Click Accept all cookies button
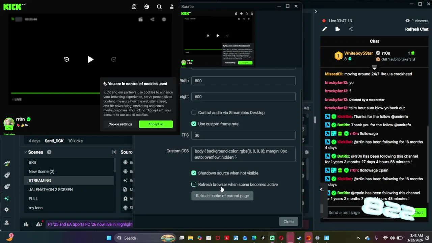The image size is (432, 243). click(156, 124)
